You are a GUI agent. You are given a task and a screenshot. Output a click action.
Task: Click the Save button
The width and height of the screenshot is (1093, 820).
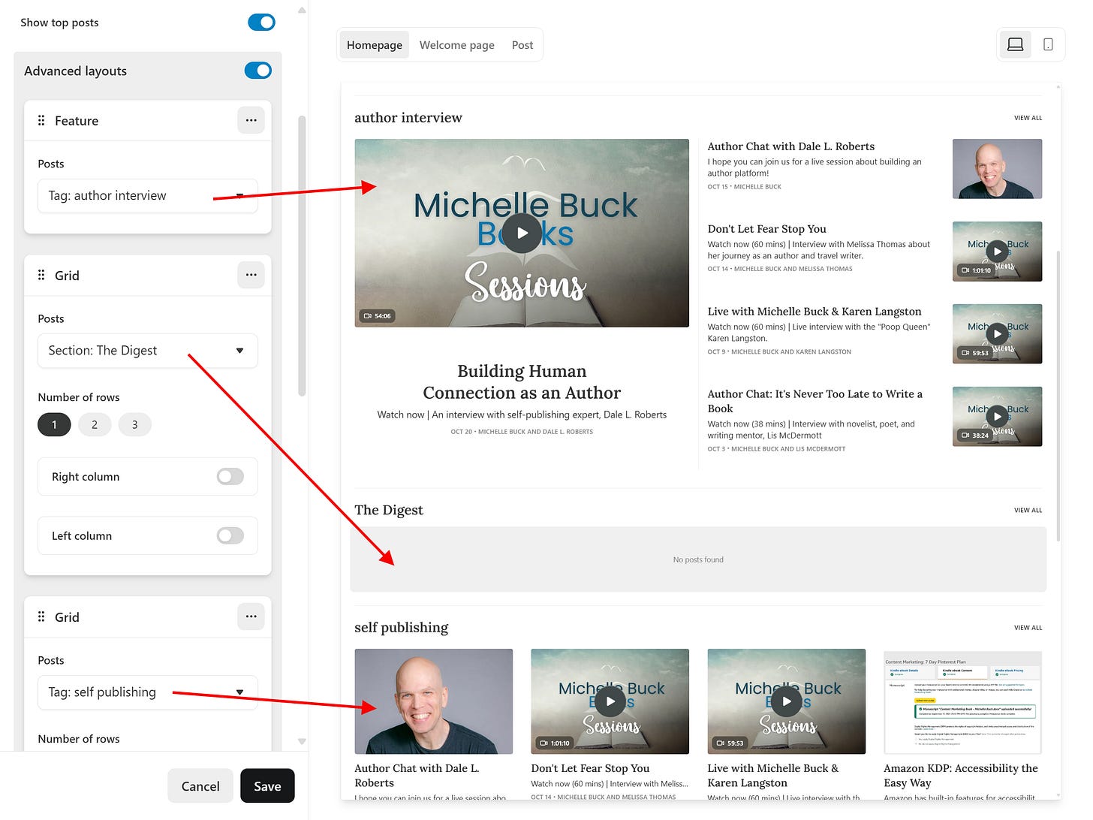click(267, 785)
